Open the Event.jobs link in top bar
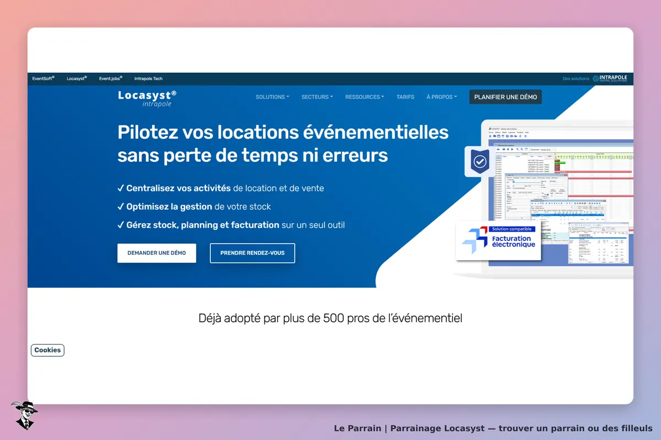661x440 pixels. pyautogui.click(x=111, y=79)
